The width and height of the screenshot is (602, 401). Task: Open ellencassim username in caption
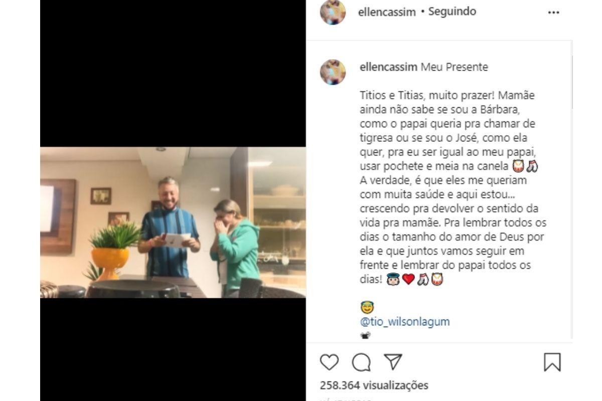(x=389, y=67)
